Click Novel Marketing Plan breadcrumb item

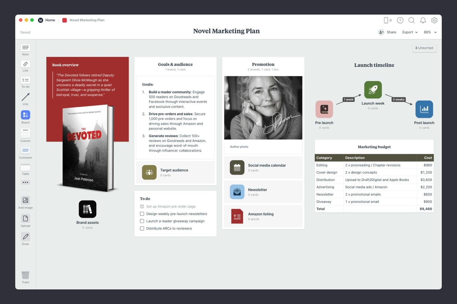point(87,20)
